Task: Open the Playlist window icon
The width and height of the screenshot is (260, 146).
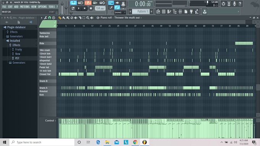Action: [158, 11]
